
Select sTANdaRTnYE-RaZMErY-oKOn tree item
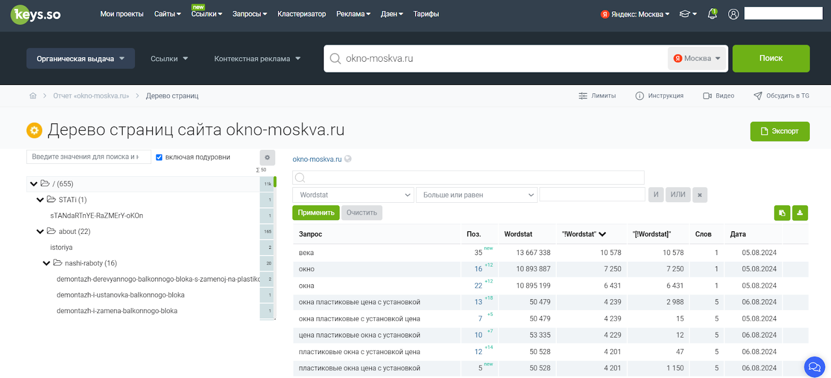97,216
